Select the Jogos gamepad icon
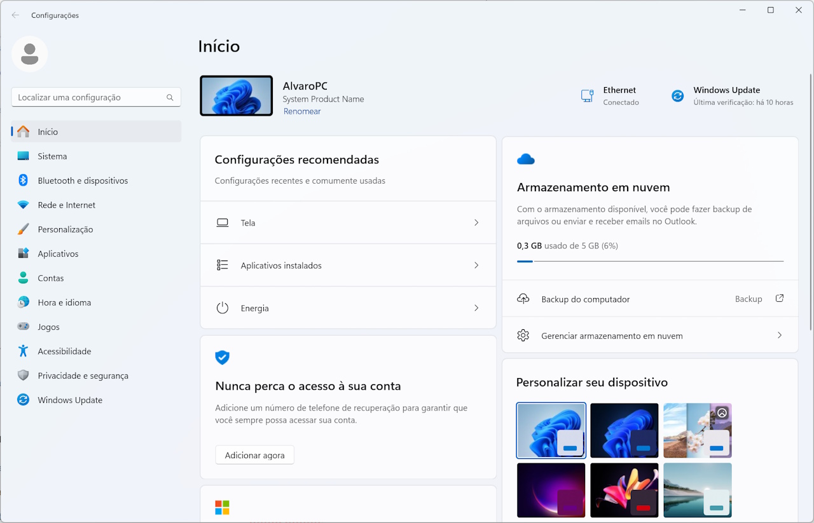 [24, 327]
